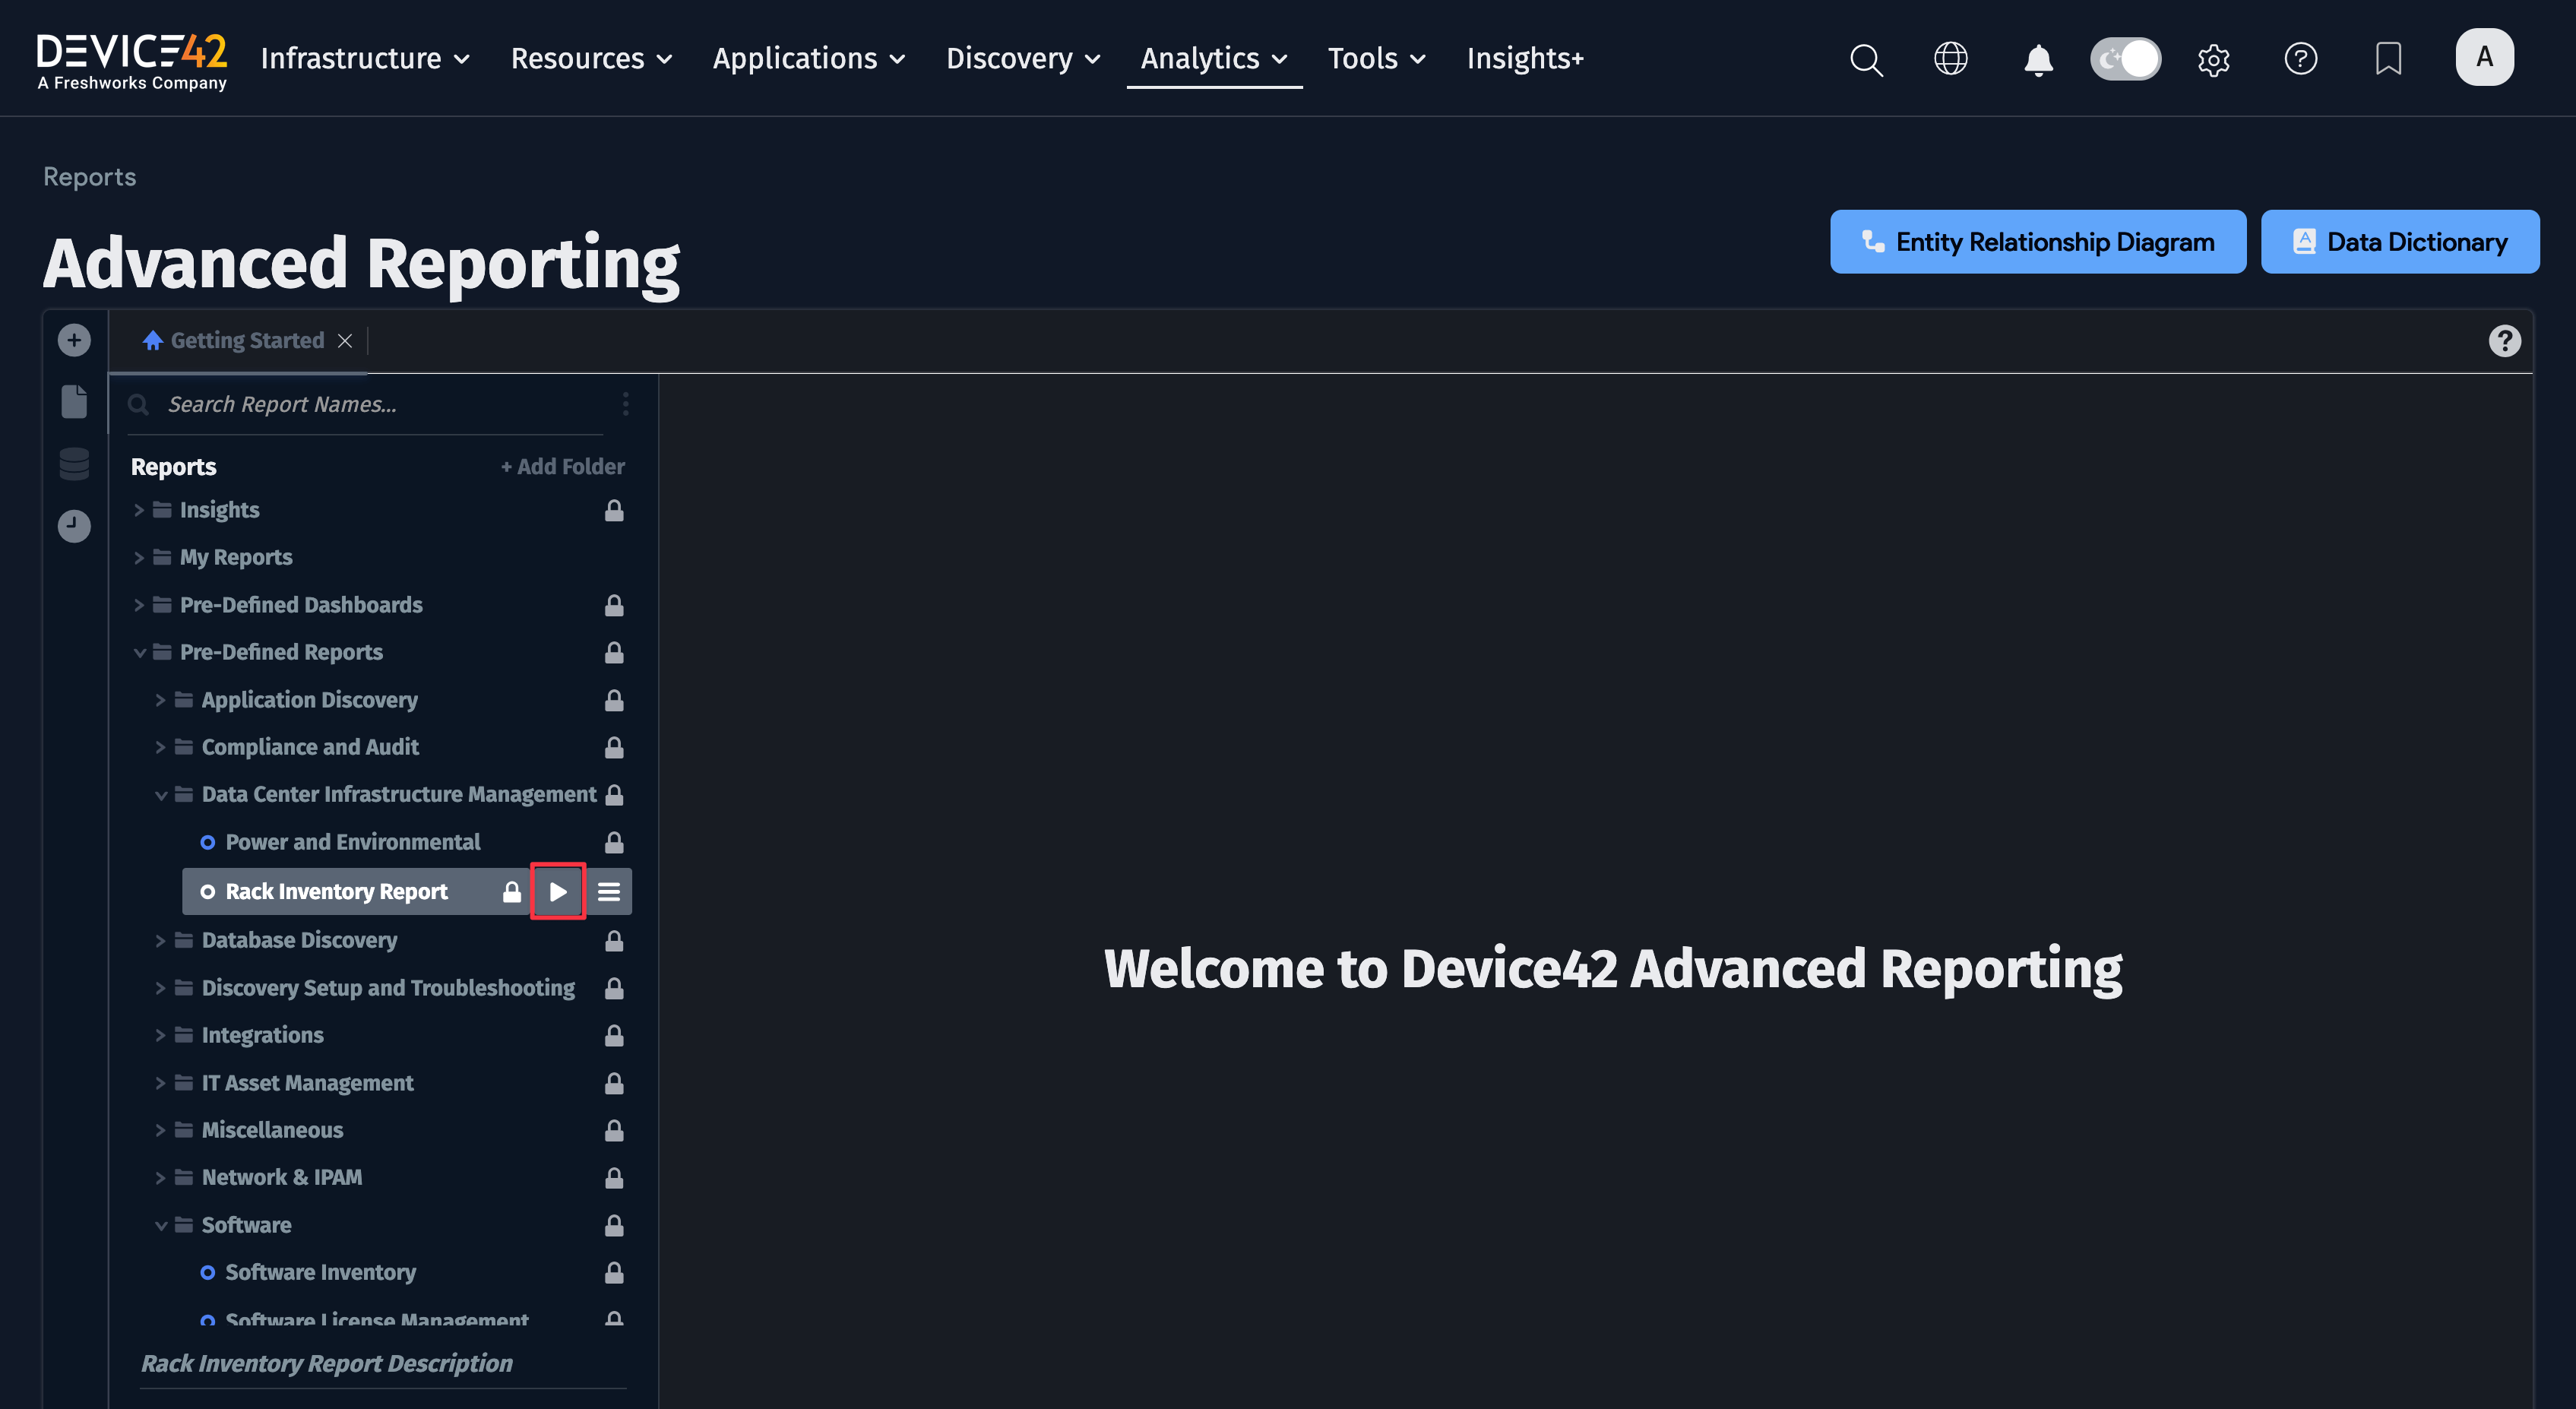Select the Power and Environmental report
This screenshot has height=1409, width=2576.
[352, 842]
